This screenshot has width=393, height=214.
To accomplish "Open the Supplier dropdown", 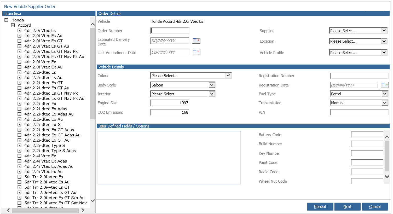I will (x=358, y=31).
